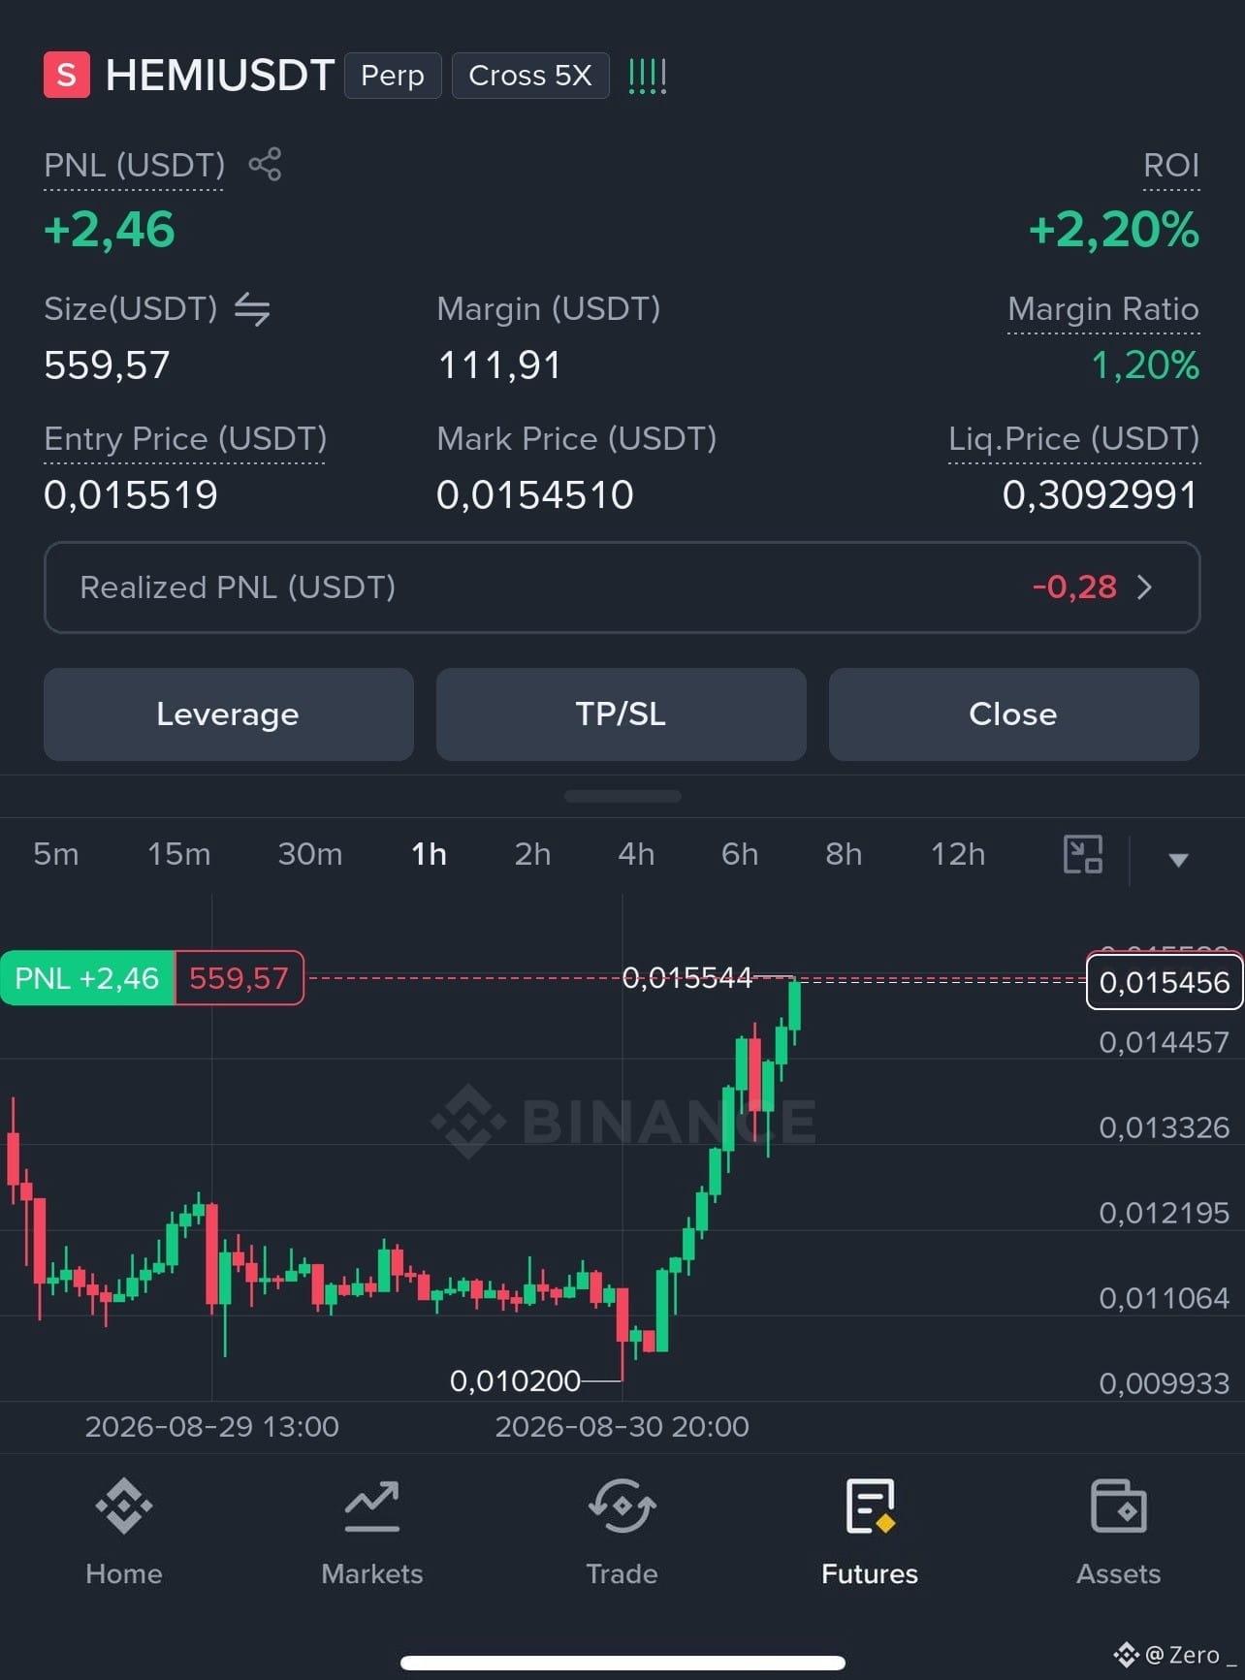The image size is (1245, 1680).
Task: Open Realized PNL details chevron
Action: point(1145,586)
